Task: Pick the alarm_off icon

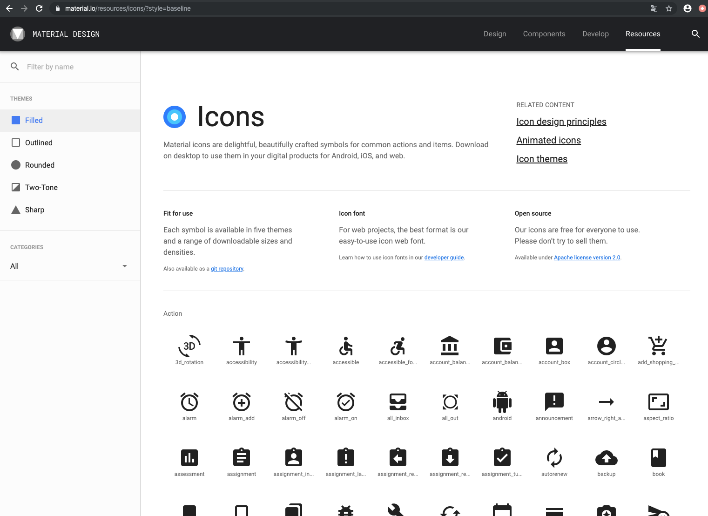Action: (294, 402)
